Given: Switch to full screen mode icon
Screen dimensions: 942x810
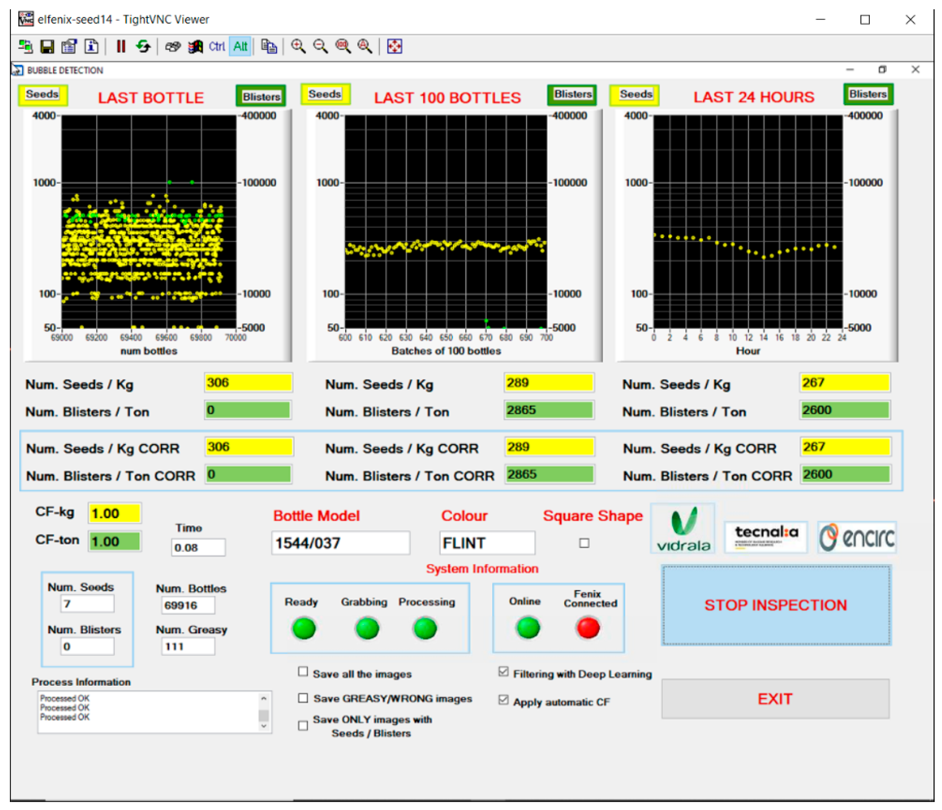Looking at the screenshot, I should pyautogui.click(x=394, y=46).
